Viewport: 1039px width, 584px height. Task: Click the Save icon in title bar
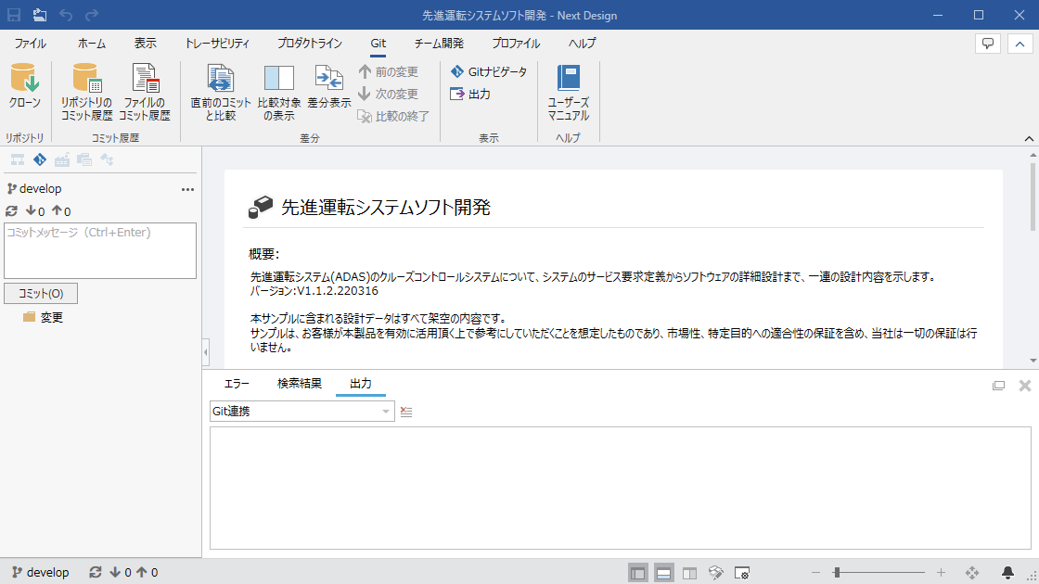point(14,15)
